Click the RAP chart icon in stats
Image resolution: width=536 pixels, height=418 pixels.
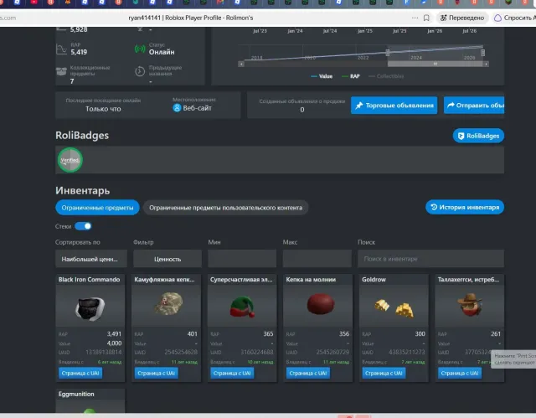point(61,49)
